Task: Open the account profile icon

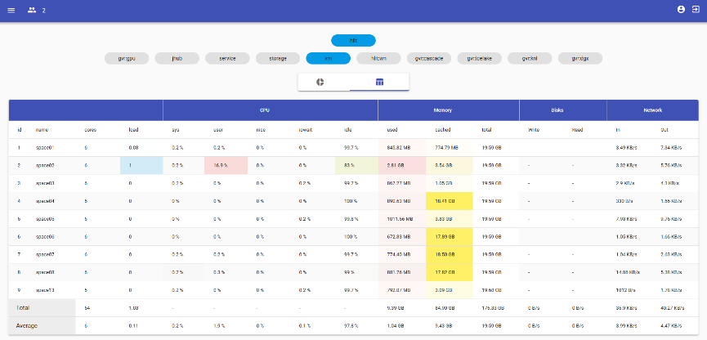Action: 681,10
